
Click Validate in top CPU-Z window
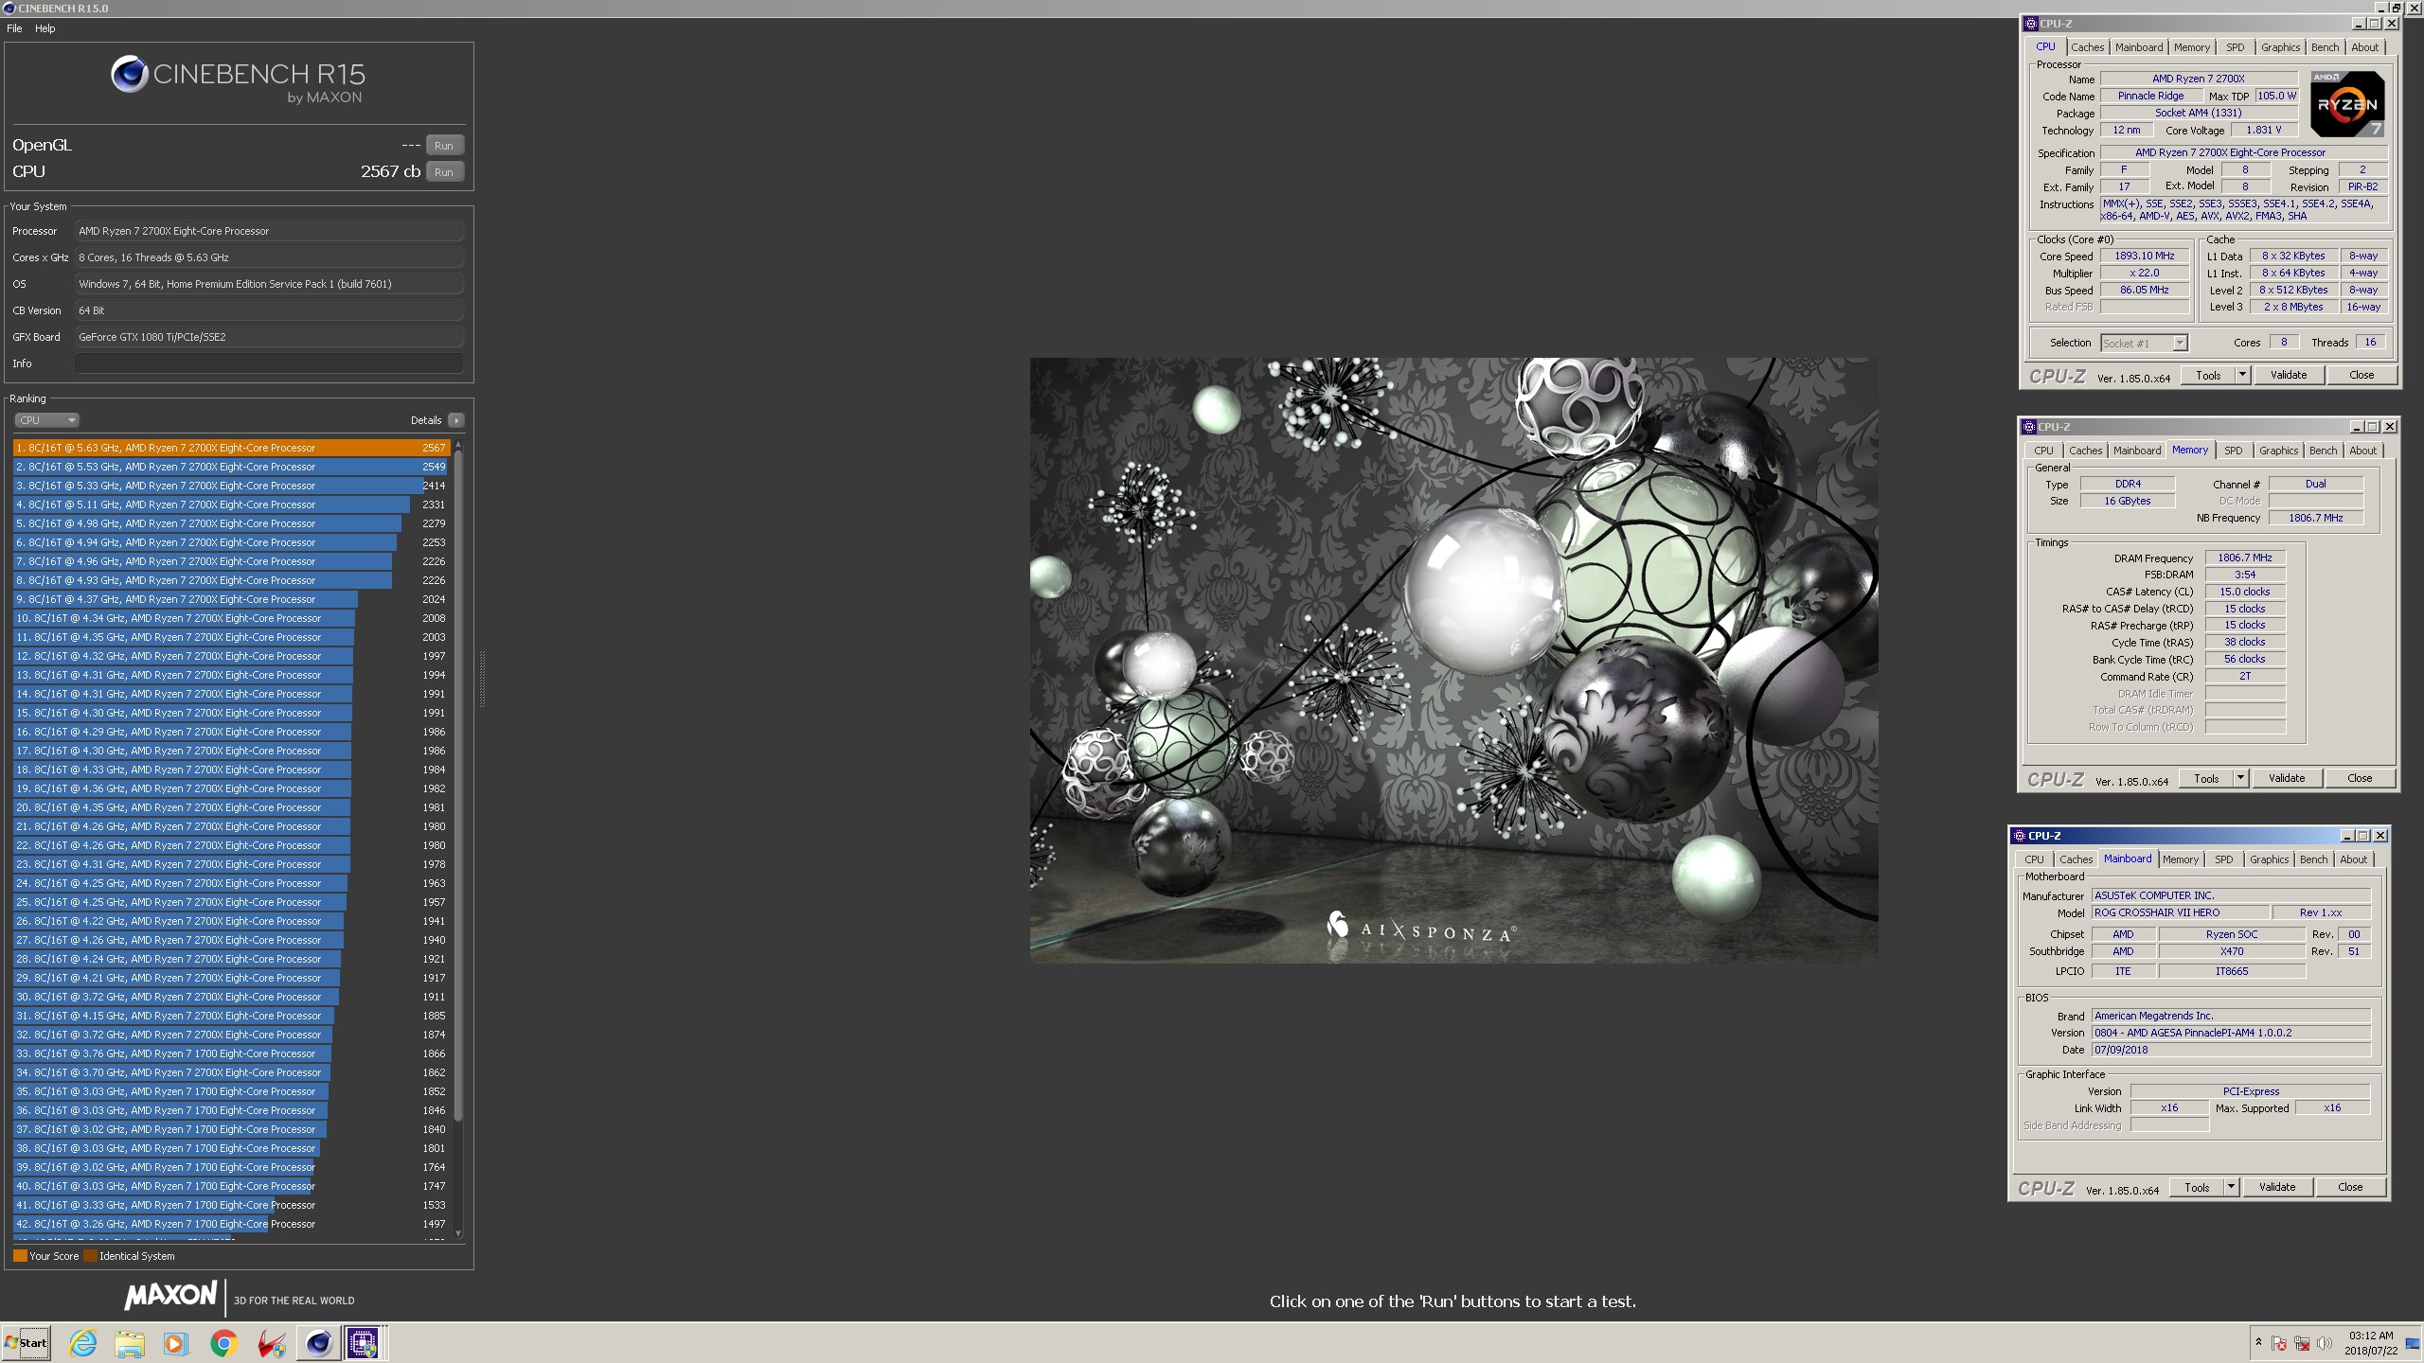pos(2288,375)
